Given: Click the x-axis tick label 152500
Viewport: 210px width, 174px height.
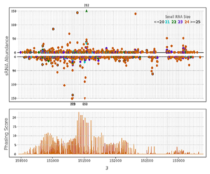Looking at the screenshot, I should pos(147,160).
